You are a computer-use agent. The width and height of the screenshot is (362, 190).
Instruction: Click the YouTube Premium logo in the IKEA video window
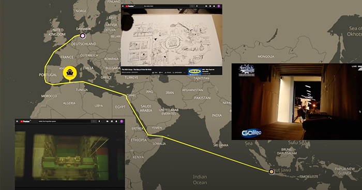pos(130,6)
